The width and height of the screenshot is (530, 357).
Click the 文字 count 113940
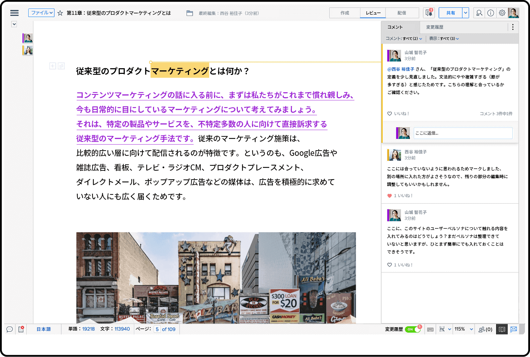pyautogui.click(x=122, y=329)
